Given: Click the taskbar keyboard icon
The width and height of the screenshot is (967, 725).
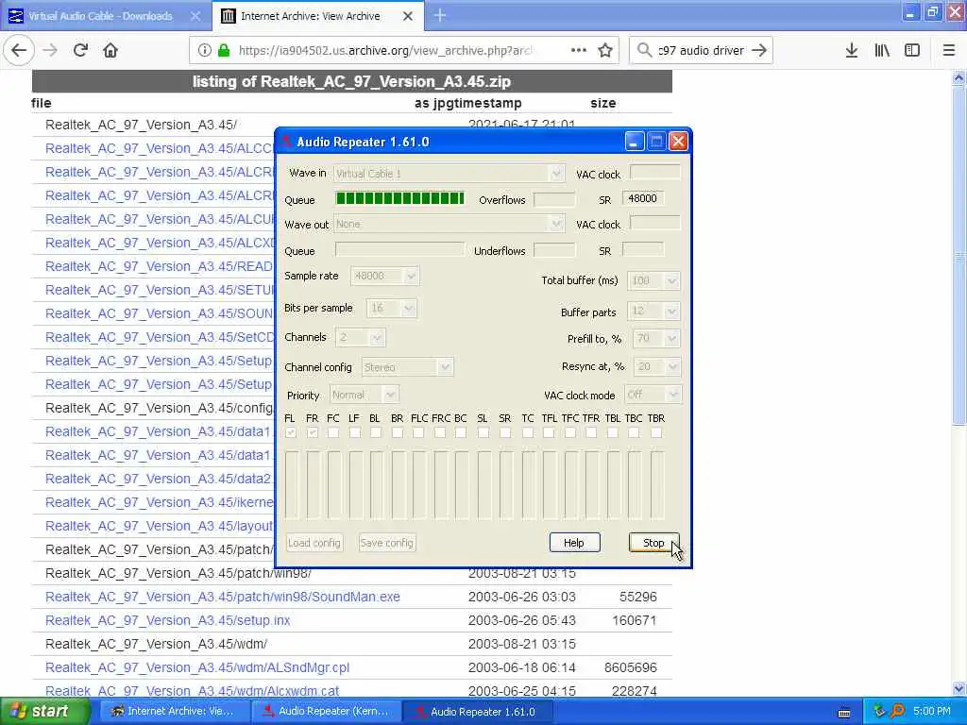Looking at the screenshot, I should coord(844,713).
